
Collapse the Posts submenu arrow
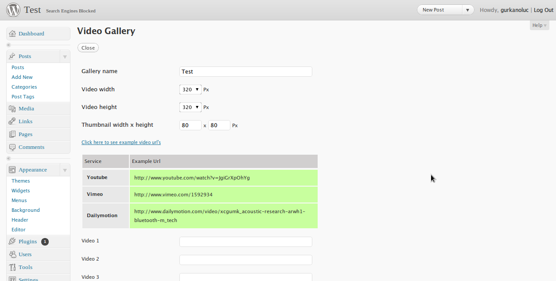(65, 57)
